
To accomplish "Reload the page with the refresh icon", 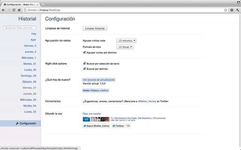I will 14,10.
